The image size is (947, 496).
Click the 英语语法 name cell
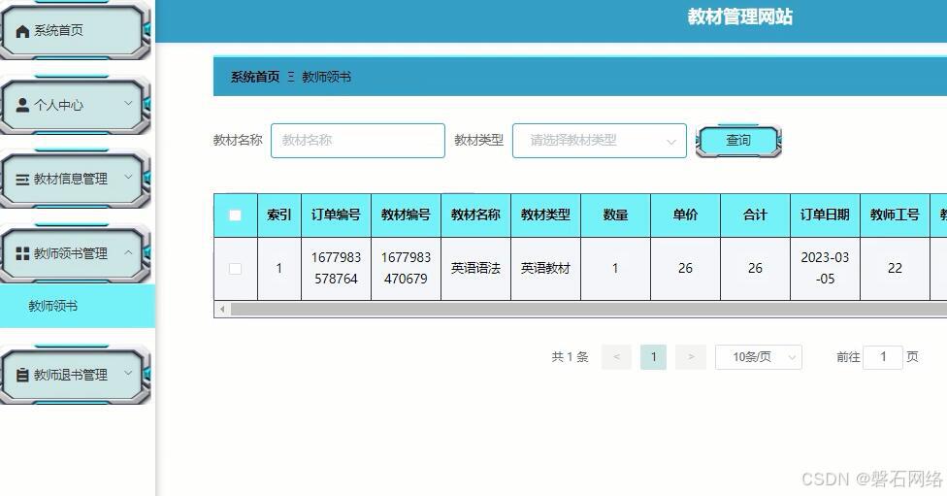(475, 268)
